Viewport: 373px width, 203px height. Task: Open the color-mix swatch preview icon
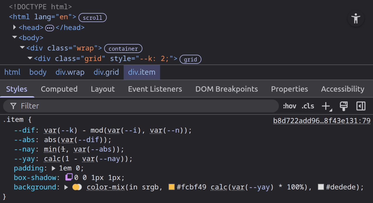coord(77,187)
